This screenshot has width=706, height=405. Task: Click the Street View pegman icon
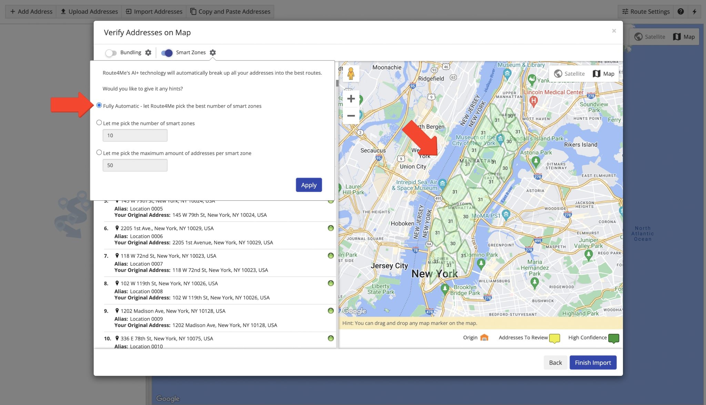tap(351, 74)
